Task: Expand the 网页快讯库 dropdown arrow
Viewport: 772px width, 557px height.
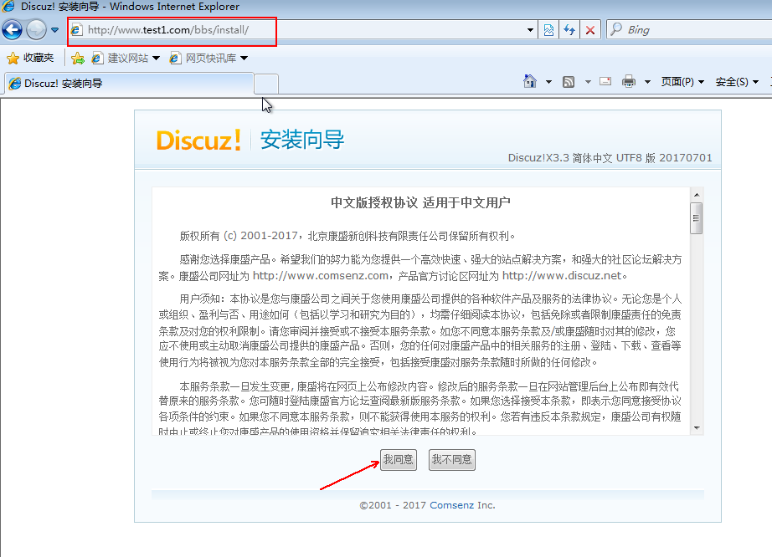Action: (x=244, y=58)
